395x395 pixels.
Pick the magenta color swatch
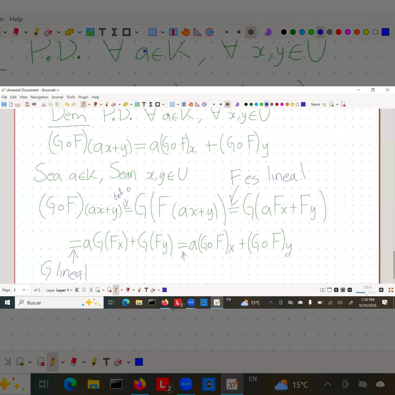click(282, 104)
